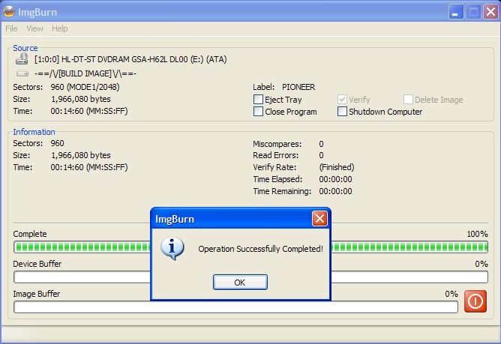Click the Complete progress bar
This screenshot has height=344, width=501.
(x=250, y=247)
